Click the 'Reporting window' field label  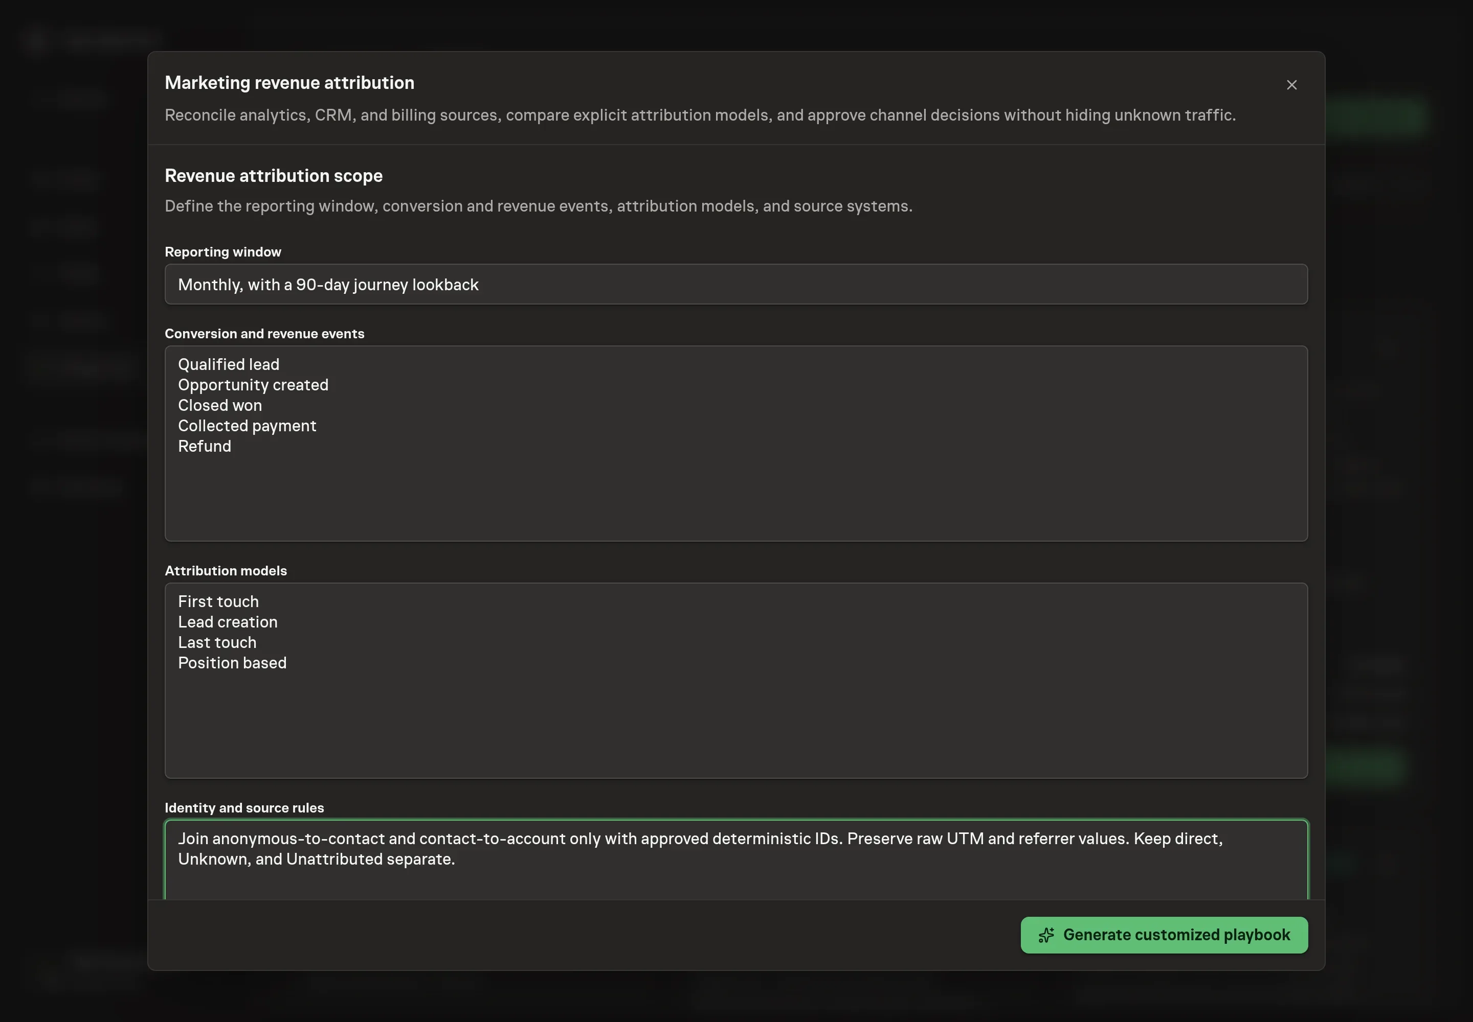click(x=223, y=251)
